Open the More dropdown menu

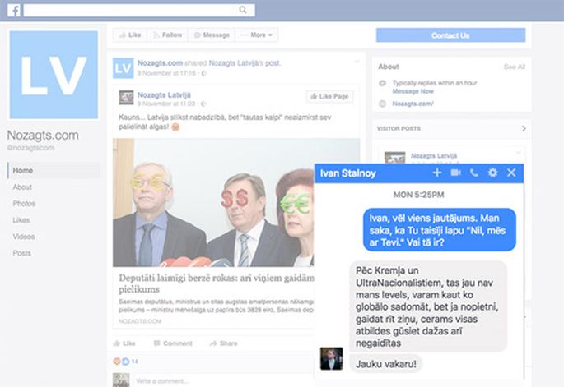pyautogui.click(x=257, y=35)
